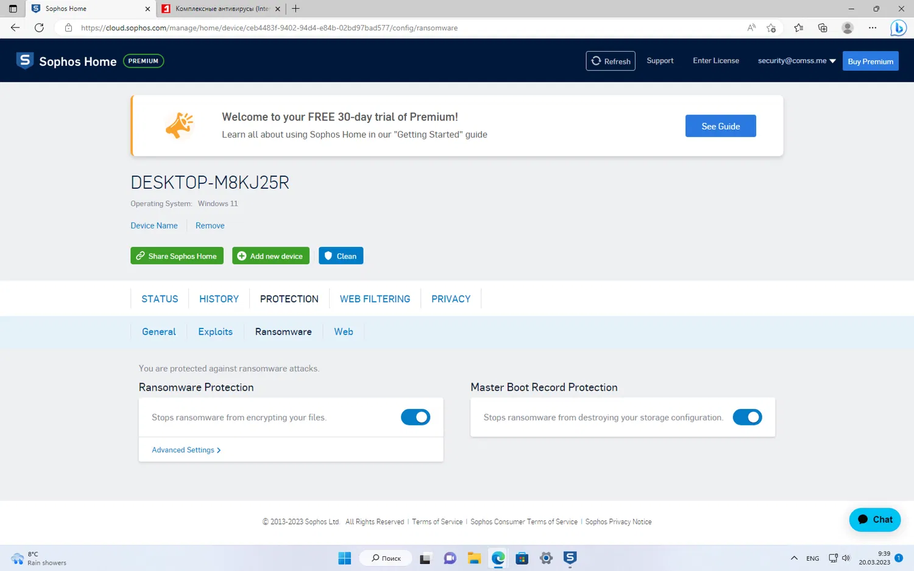Select the PROTECTION tab

[289, 299]
